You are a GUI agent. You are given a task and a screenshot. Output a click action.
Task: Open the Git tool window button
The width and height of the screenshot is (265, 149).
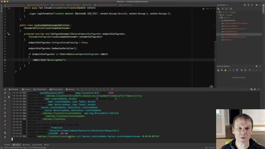click(x=46, y=145)
